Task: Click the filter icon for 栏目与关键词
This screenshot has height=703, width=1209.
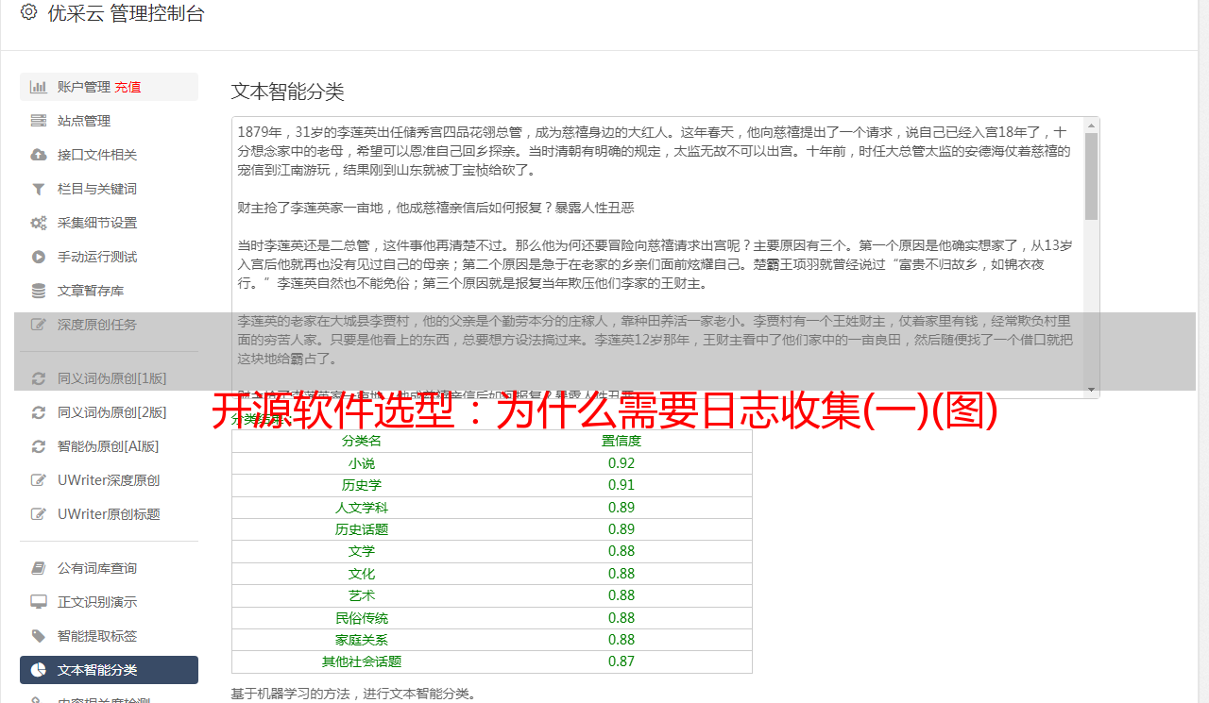Action: (x=39, y=189)
